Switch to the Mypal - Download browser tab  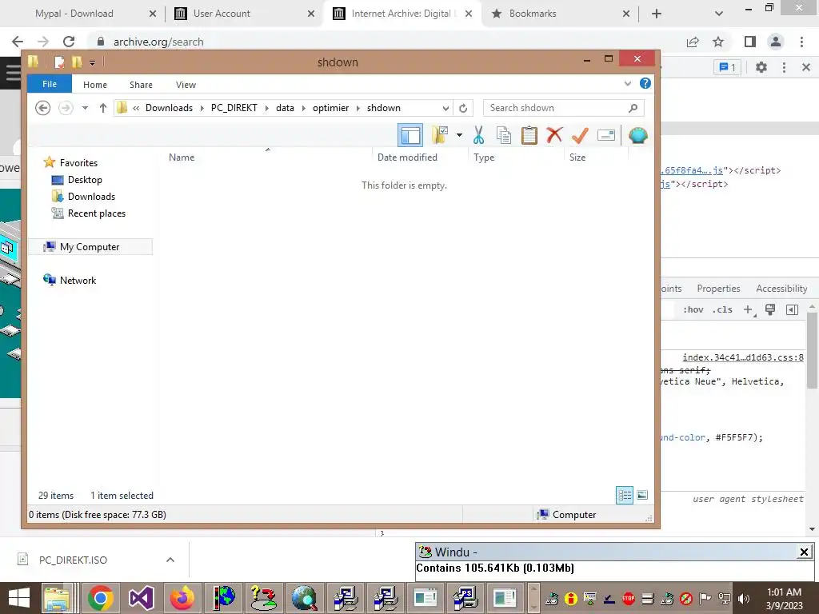[x=74, y=14]
